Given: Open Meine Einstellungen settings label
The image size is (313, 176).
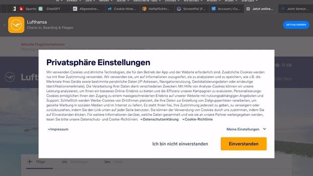Looking at the screenshot, I should [243, 129].
